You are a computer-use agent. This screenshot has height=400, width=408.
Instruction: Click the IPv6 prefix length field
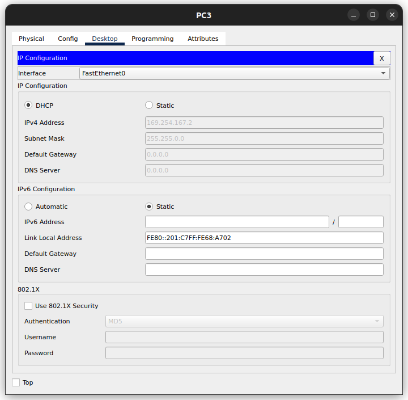click(x=360, y=222)
